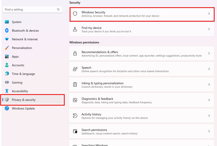Click the Personalization paintbrush icon
The height and width of the screenshot is (146, 217).
point(7,48)
